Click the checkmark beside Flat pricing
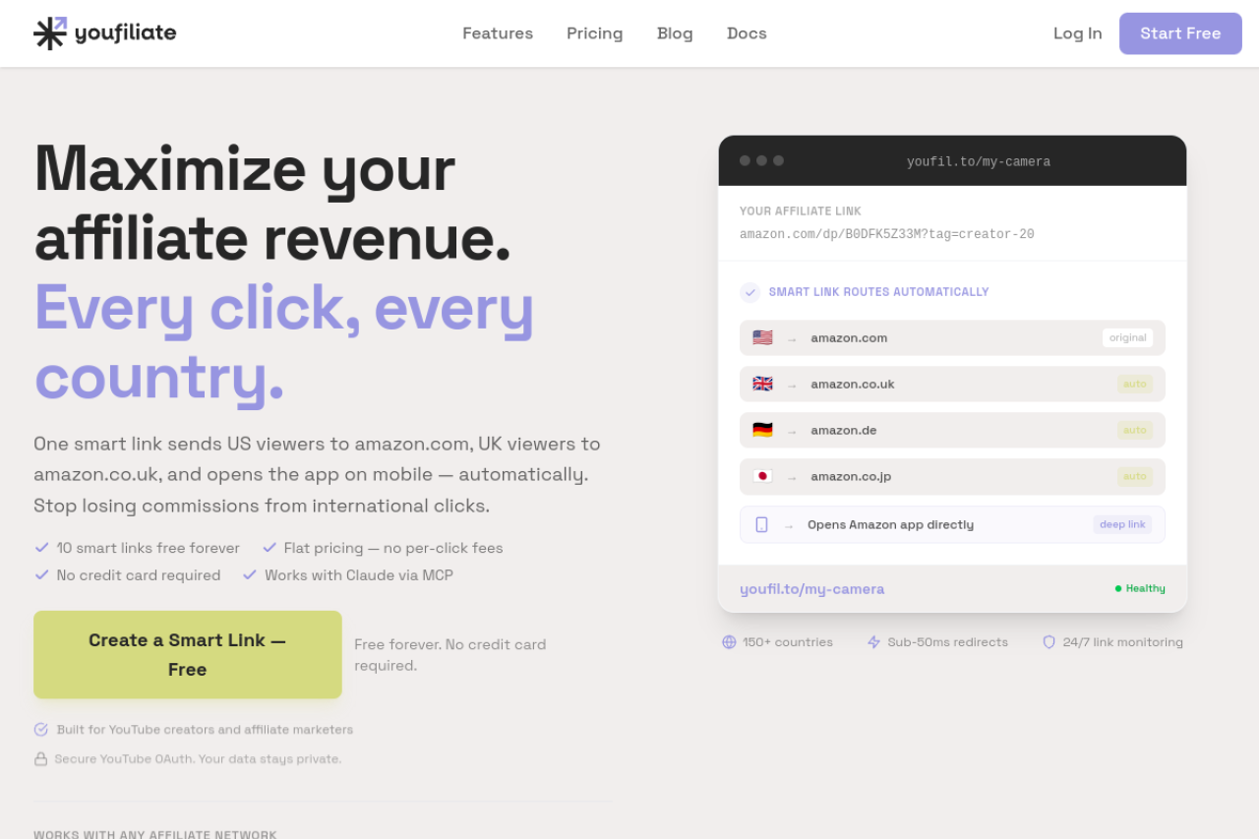The height and width of the screenshot is (839, 1259). (x=270, y=548)
